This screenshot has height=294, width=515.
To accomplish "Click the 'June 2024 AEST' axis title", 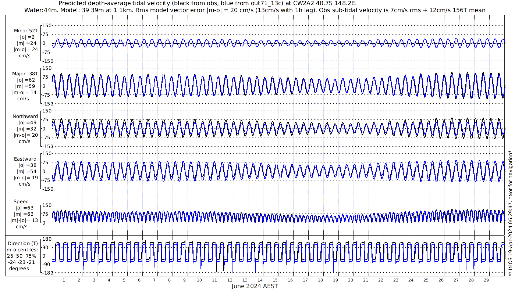I will coord(255,286).
